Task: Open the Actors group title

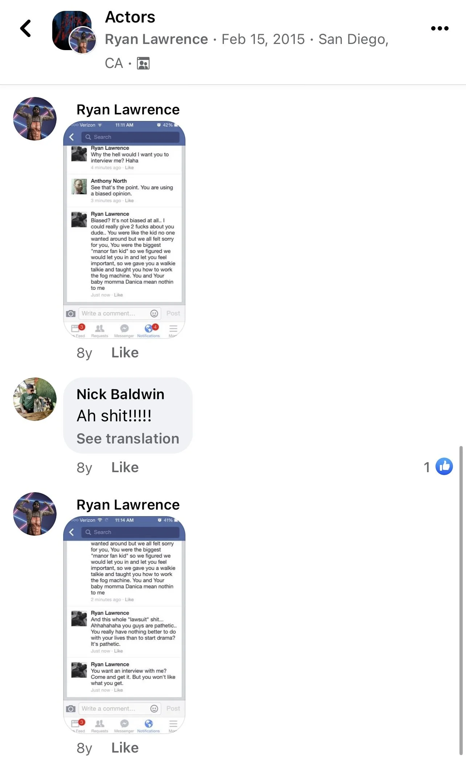Action: tap(130, 17)
